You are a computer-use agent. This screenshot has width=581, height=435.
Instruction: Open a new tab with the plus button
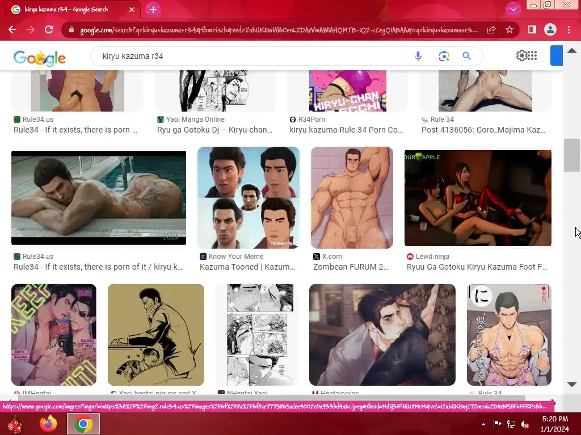pyautogui.click(x=153, y=10)
